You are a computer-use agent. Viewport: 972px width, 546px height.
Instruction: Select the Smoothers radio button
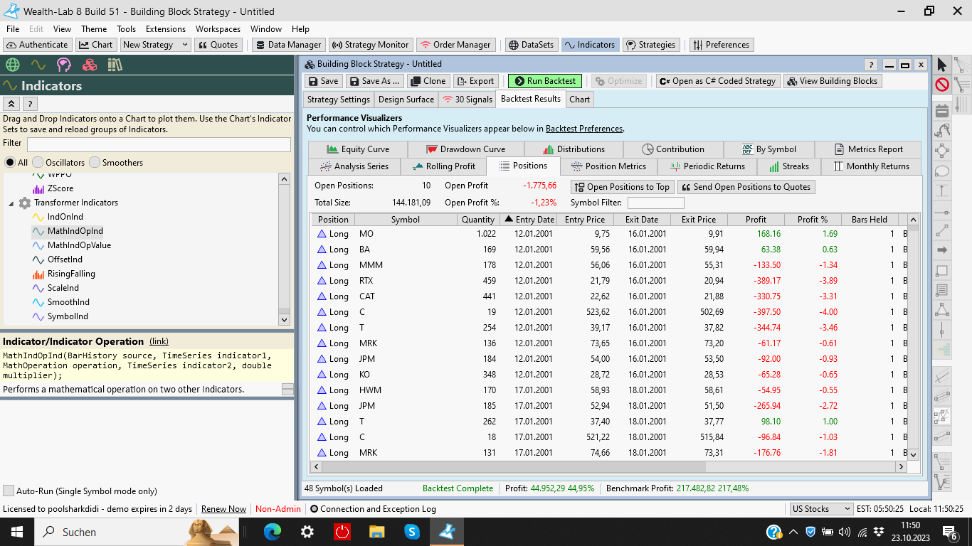coord(95,163)
